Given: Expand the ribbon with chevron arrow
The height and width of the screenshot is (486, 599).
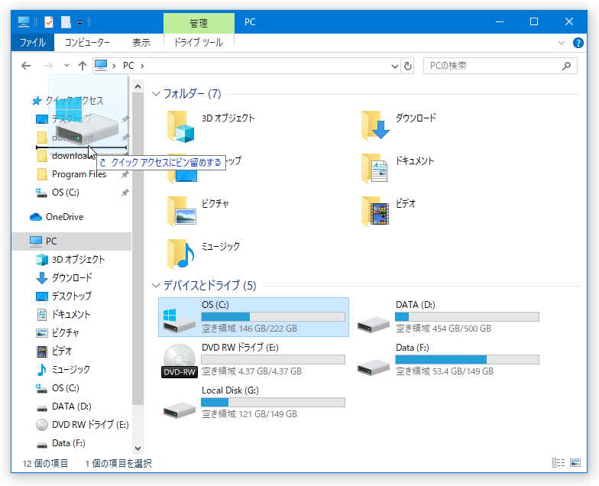Looking at the screenshot, I should pyautogui.click(x=561, y=43).
